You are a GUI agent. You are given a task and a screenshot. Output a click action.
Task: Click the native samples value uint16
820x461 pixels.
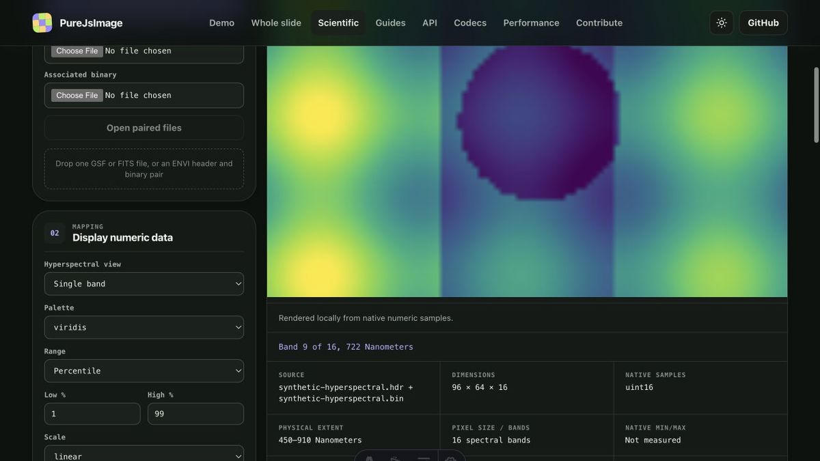tap(639, 387)
